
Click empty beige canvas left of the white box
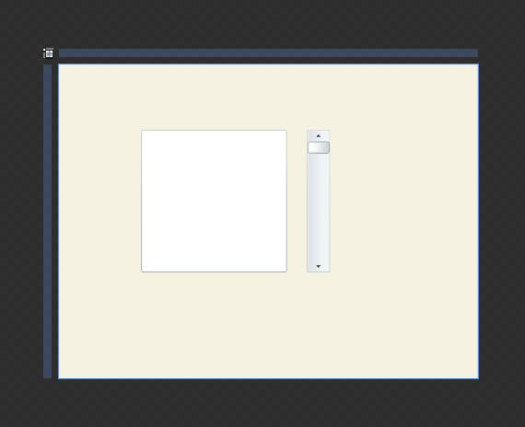pyautogui.click(x=100, y=201)
